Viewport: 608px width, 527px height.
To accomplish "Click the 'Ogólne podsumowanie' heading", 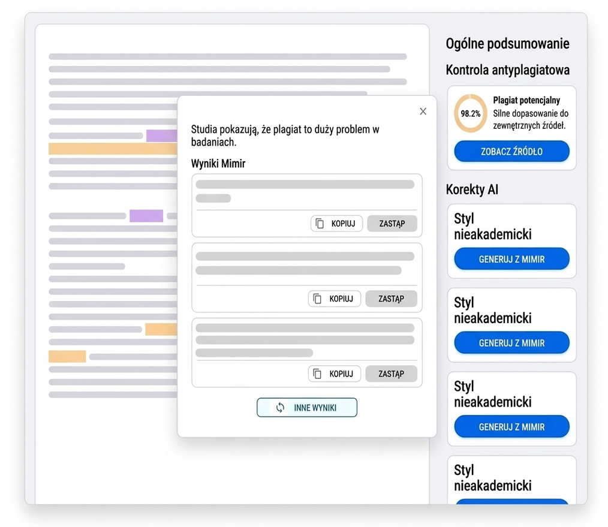I will (507, 43).
